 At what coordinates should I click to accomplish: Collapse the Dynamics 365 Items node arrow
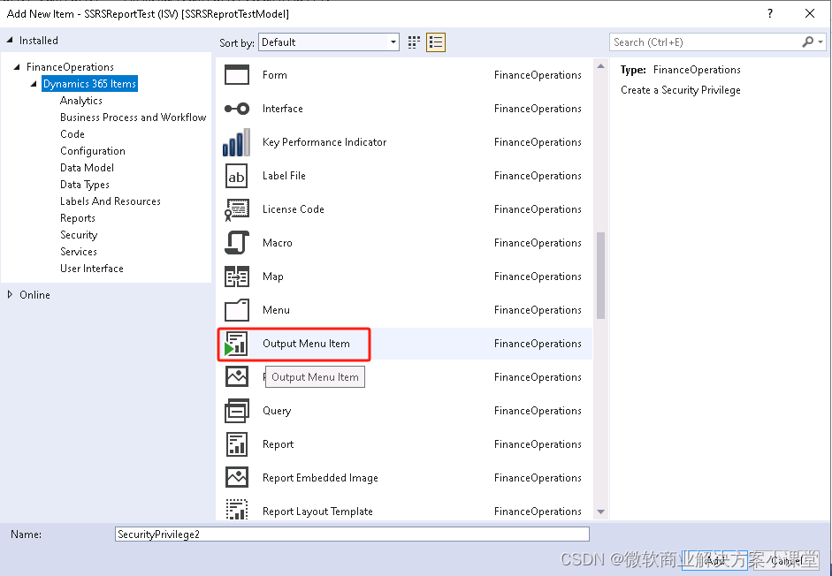coord(34,84)
